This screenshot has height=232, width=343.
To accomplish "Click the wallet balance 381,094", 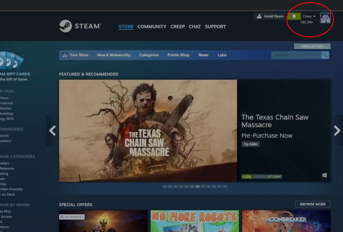I will click(307, 22).
